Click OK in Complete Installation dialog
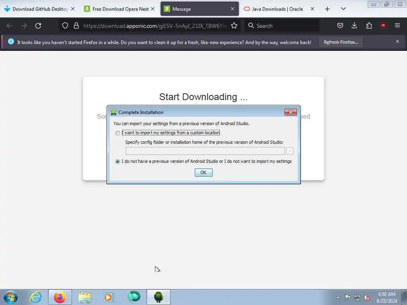407x305 pixels. (203, 172)
